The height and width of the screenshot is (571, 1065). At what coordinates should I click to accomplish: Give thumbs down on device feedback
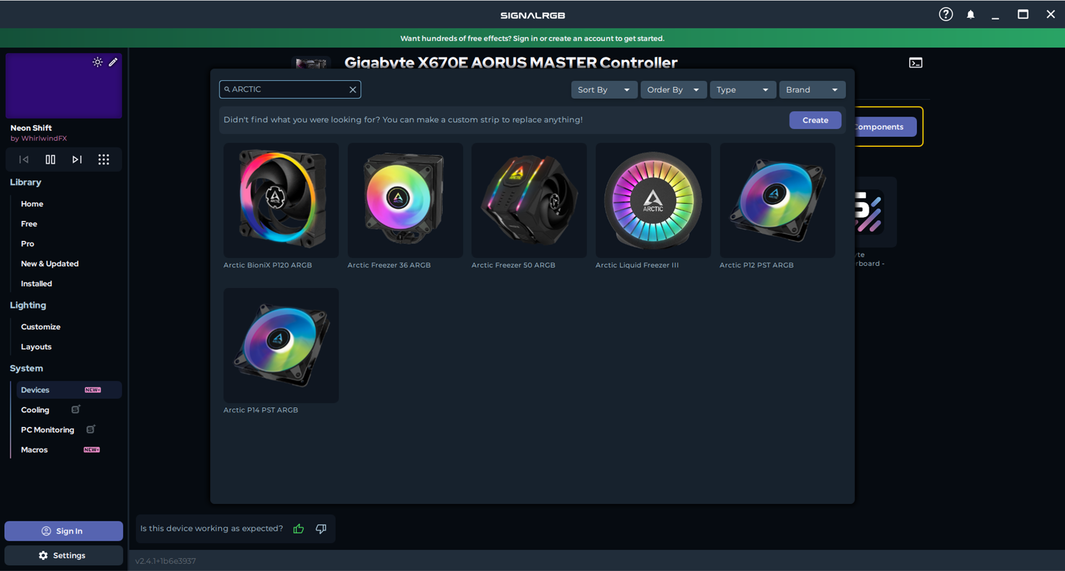[320, 529]
